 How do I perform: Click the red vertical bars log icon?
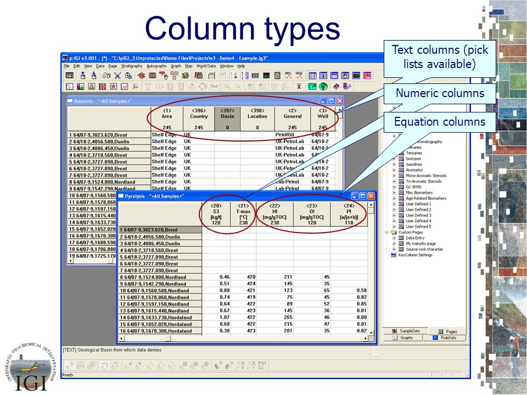(x=103, y=87)
